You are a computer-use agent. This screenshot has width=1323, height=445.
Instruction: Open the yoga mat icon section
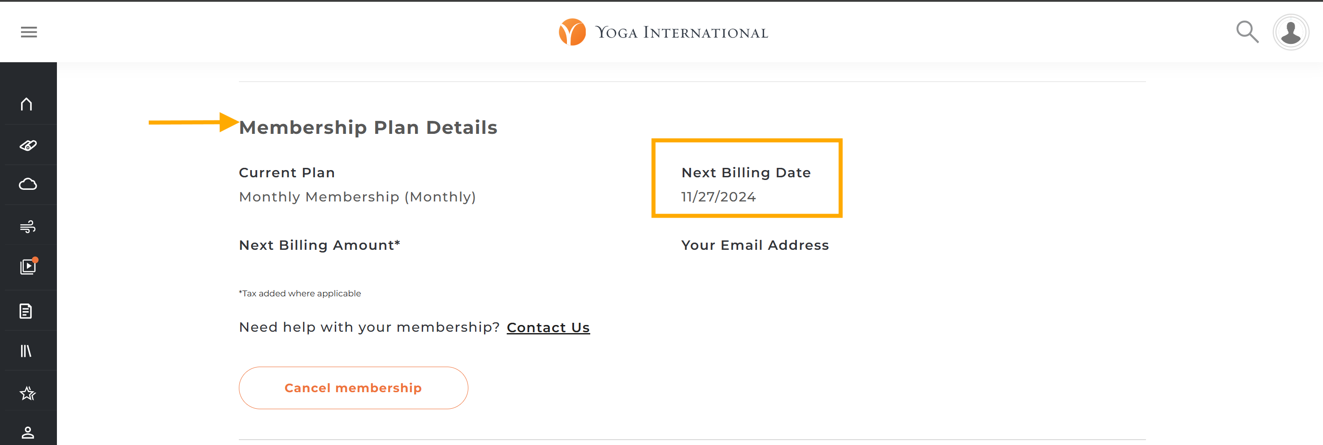point(28,145)
